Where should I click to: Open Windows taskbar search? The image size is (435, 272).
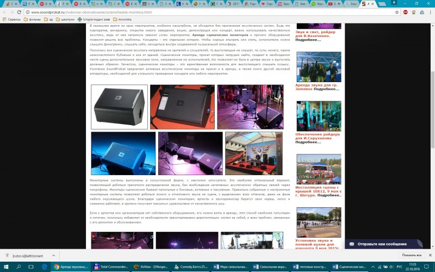click(x=18, y=267)
